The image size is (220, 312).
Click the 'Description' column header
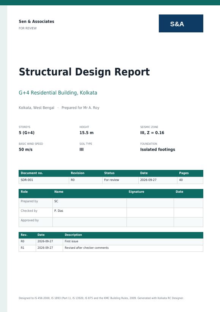[x=133, y=235]
